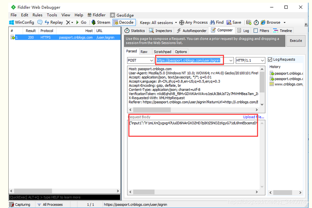Image resolution: width=312 pixels, height=208 pixels.
Task: Open the HTTP/1.1 version dropdown
Action: tap(250, 60)
